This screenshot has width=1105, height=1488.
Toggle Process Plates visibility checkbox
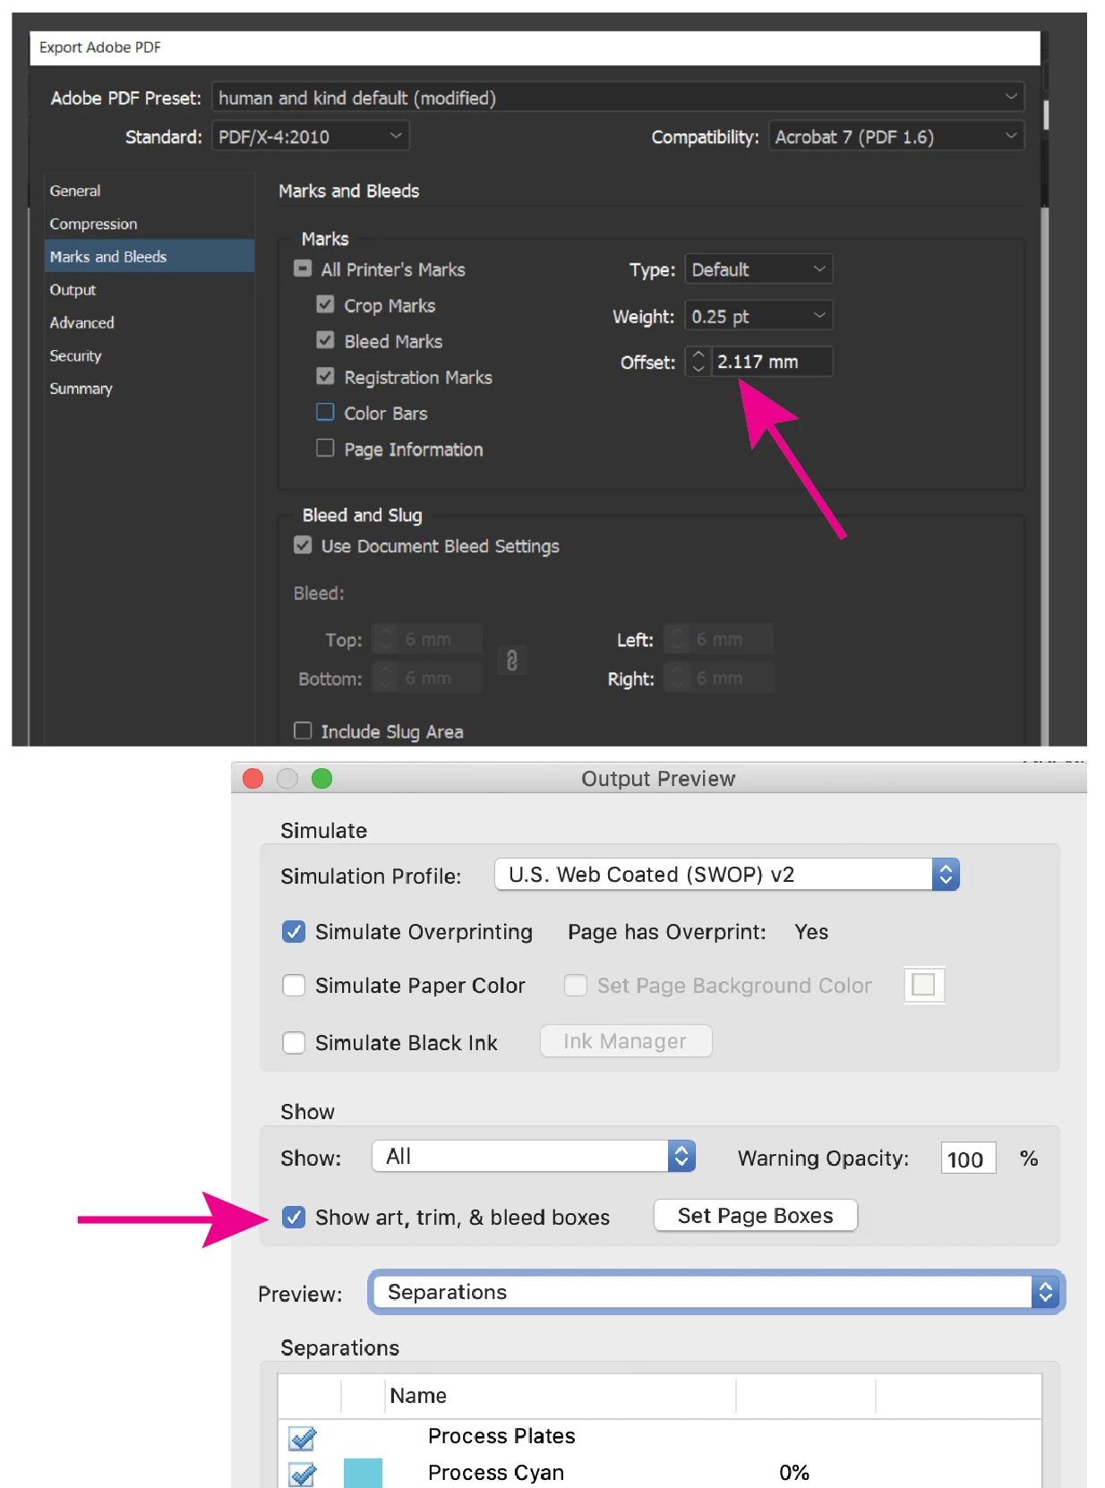pyautogui.click(x=303, y=1438)
